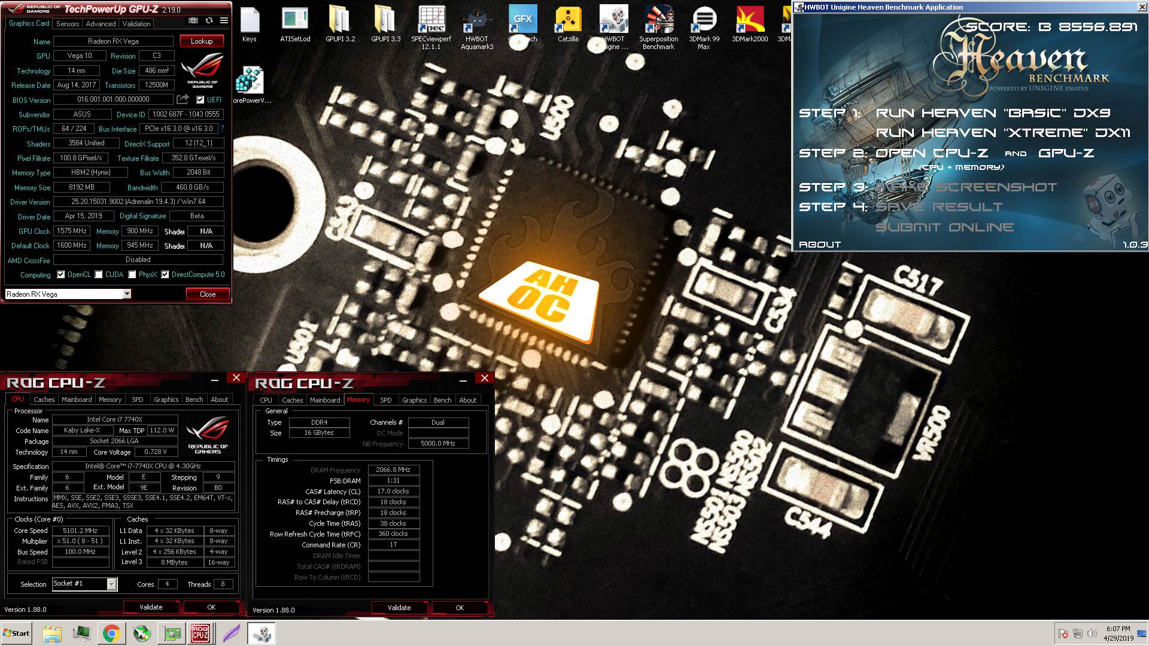Open the Bench tab in left CPU-Z window
The width and height of the screenshot is (1149, 646).
[194, 400]
